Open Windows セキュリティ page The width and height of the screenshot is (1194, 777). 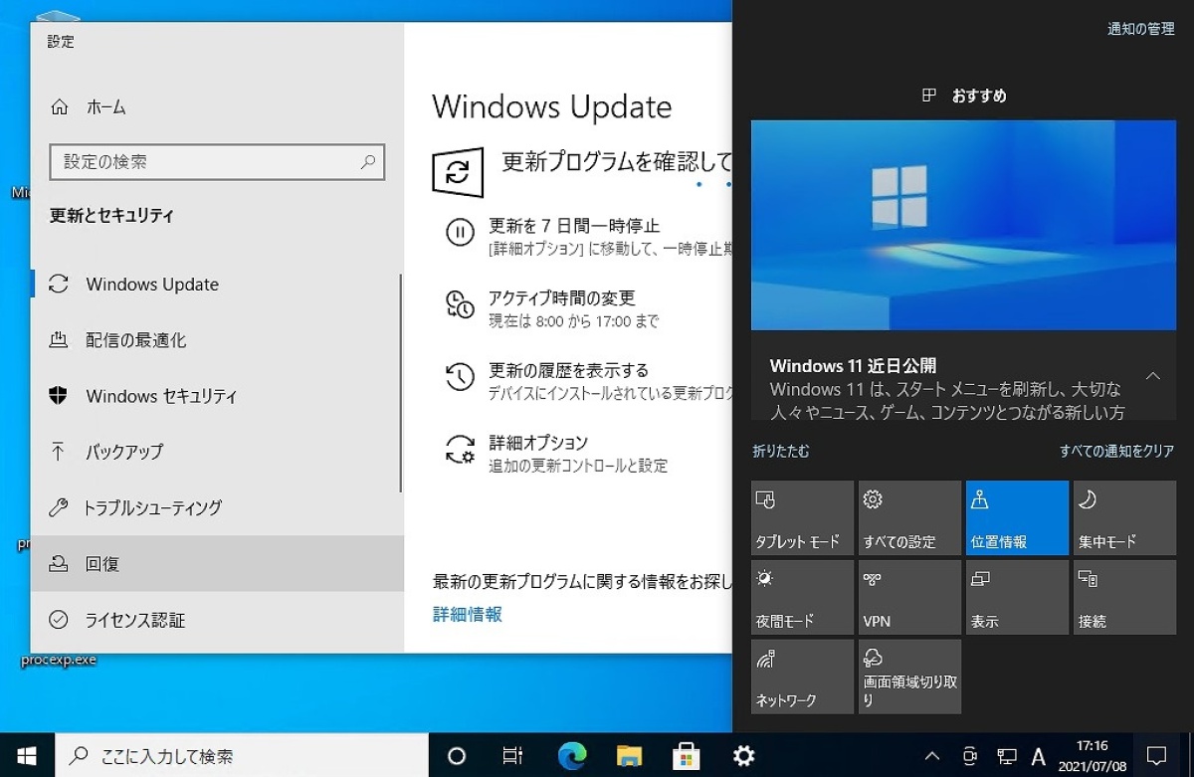[215, 396]
